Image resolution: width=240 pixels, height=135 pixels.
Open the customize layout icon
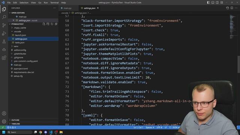[x=222, y=3]
